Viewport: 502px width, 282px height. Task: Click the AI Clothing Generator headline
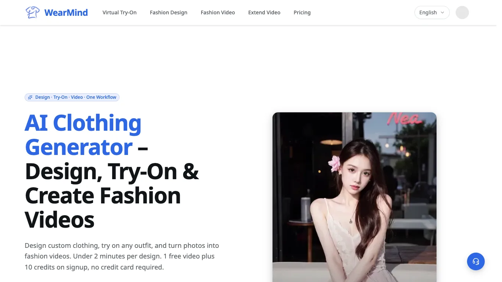tap(112, 171)
